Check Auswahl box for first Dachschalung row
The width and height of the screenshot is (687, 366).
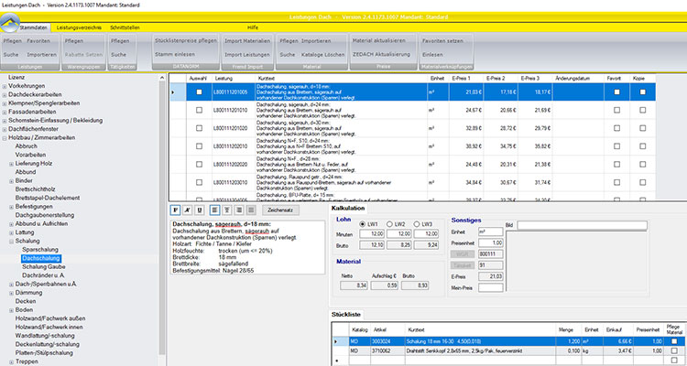[199, 92]
